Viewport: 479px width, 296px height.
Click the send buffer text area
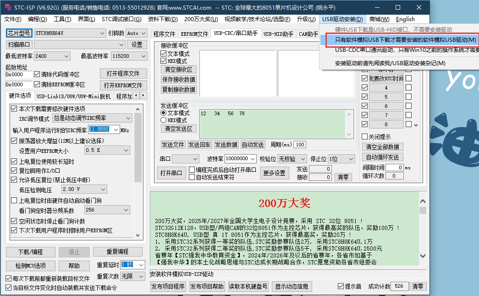pyautogui.click(x=273, y=124)
